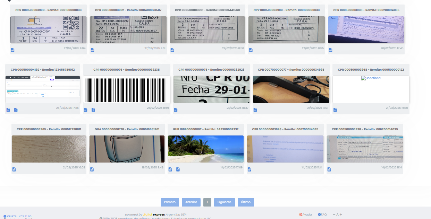
Task: Click title CPR 000500003992 - Remito: 000400073507
Action: [x=128, y=10]
